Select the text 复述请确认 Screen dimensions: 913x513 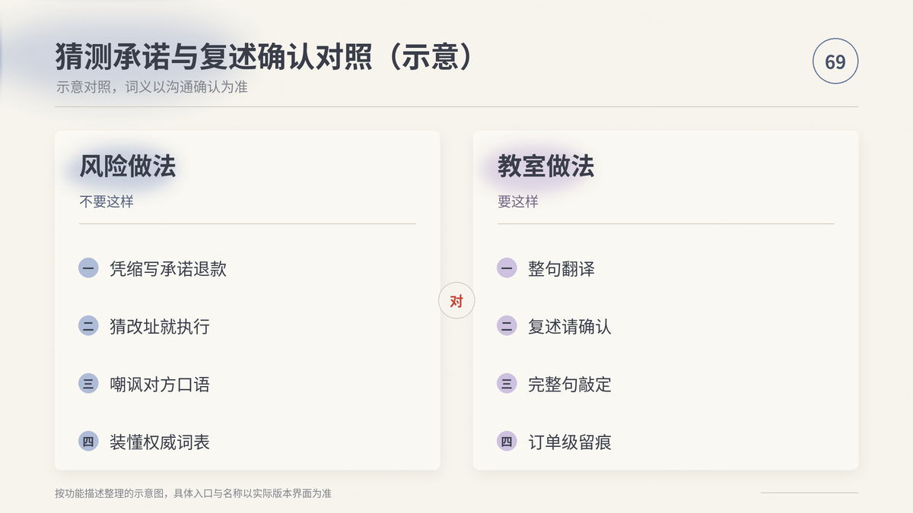[x=570, y=326]
